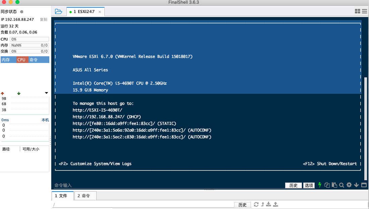Click the gray sync status indicator
The image size is (369, 209).
click(22, 11)
